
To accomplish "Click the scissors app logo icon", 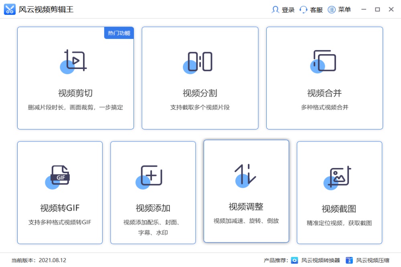I will coord(9,9).
